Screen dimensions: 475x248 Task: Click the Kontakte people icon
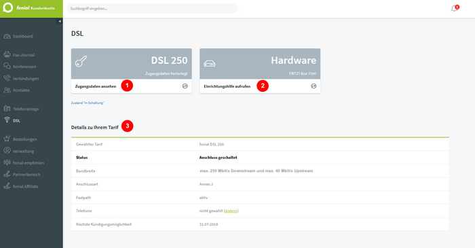(7, 90)
